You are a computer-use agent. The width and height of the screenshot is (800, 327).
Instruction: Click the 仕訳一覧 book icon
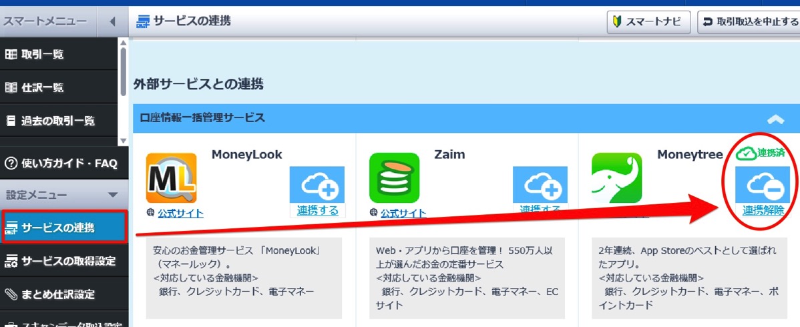[10, 87]
